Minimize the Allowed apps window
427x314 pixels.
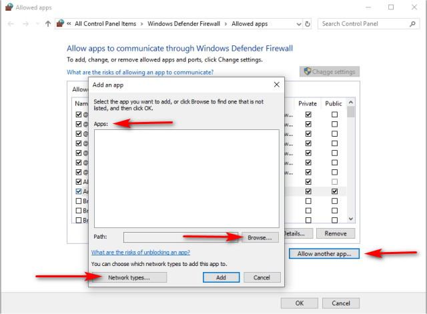coord(368,7)
